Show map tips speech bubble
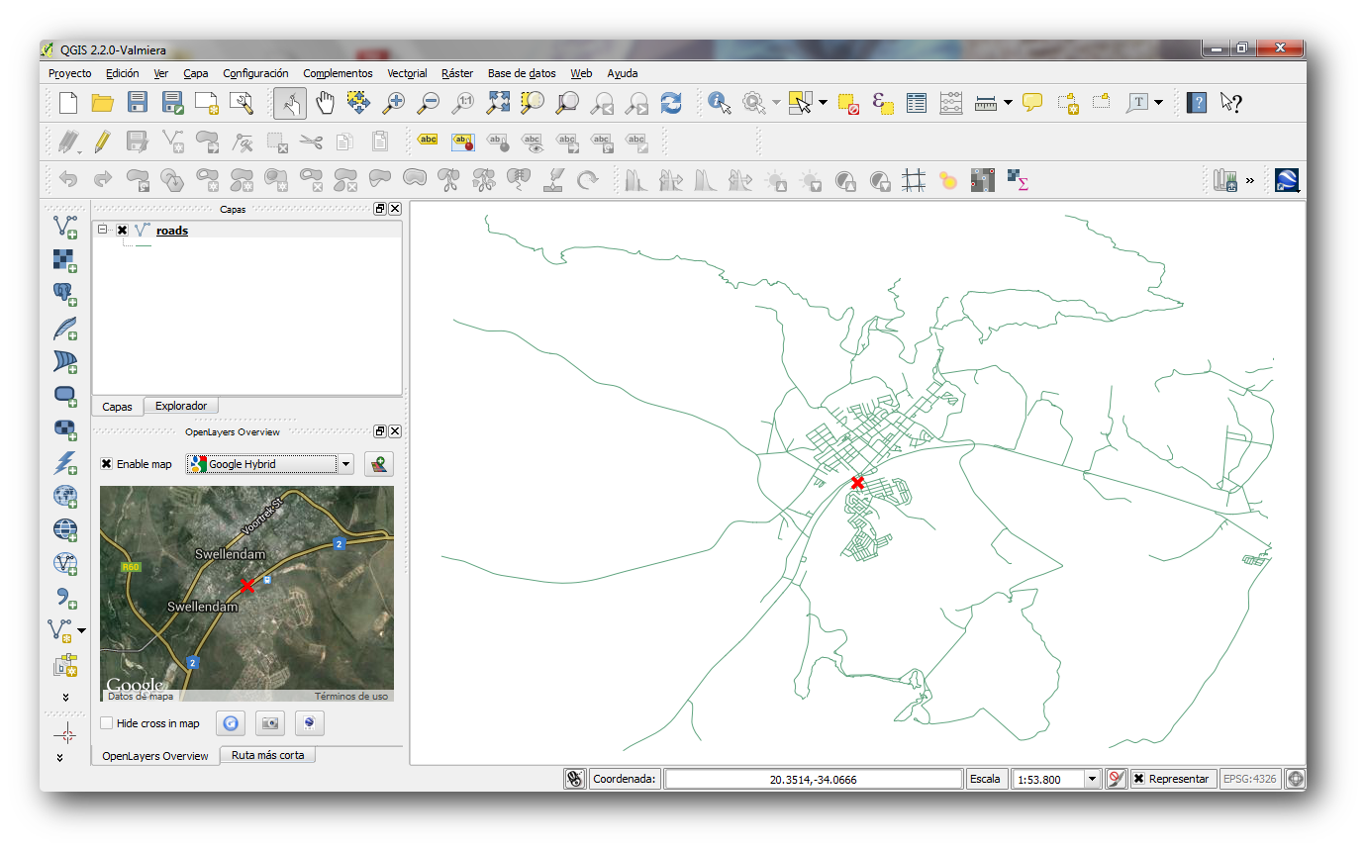Screen dimensions: 1366x851 coord(1032,102)
